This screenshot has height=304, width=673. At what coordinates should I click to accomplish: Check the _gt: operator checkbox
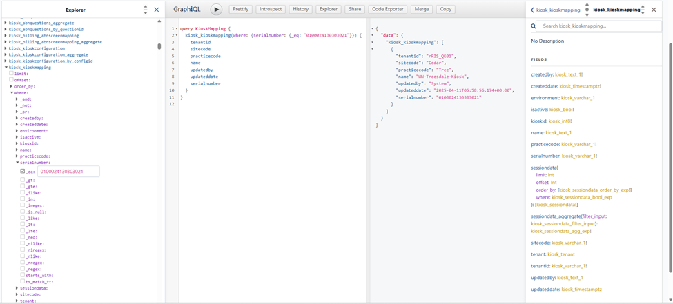pyautogui.click(x=22, y=180)
